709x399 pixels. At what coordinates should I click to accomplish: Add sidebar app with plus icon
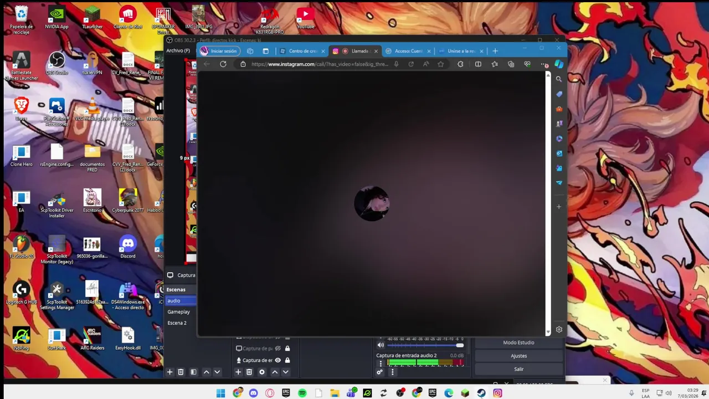[559, 207]
